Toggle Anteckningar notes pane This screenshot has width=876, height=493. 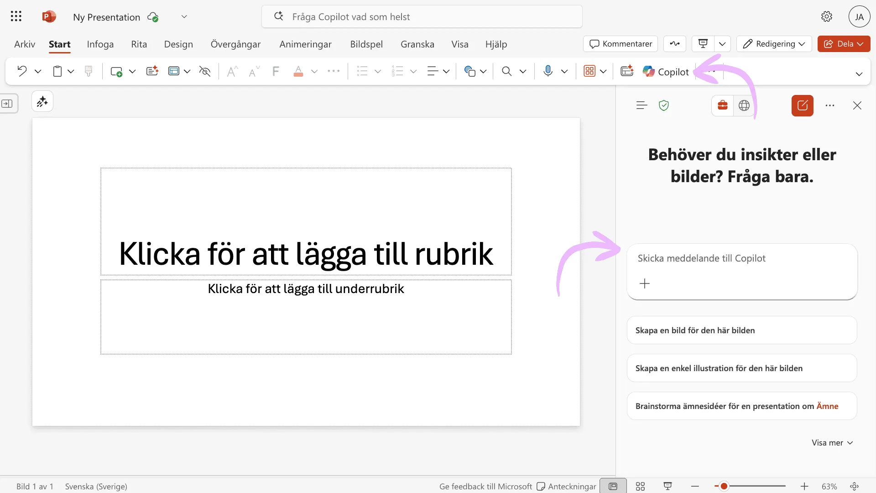coord(566,487)
